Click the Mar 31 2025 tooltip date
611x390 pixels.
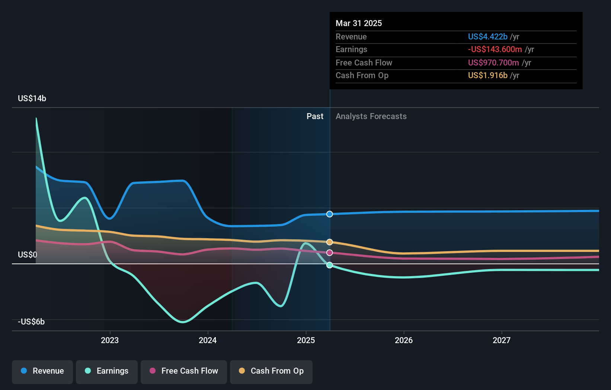[359, 23]
